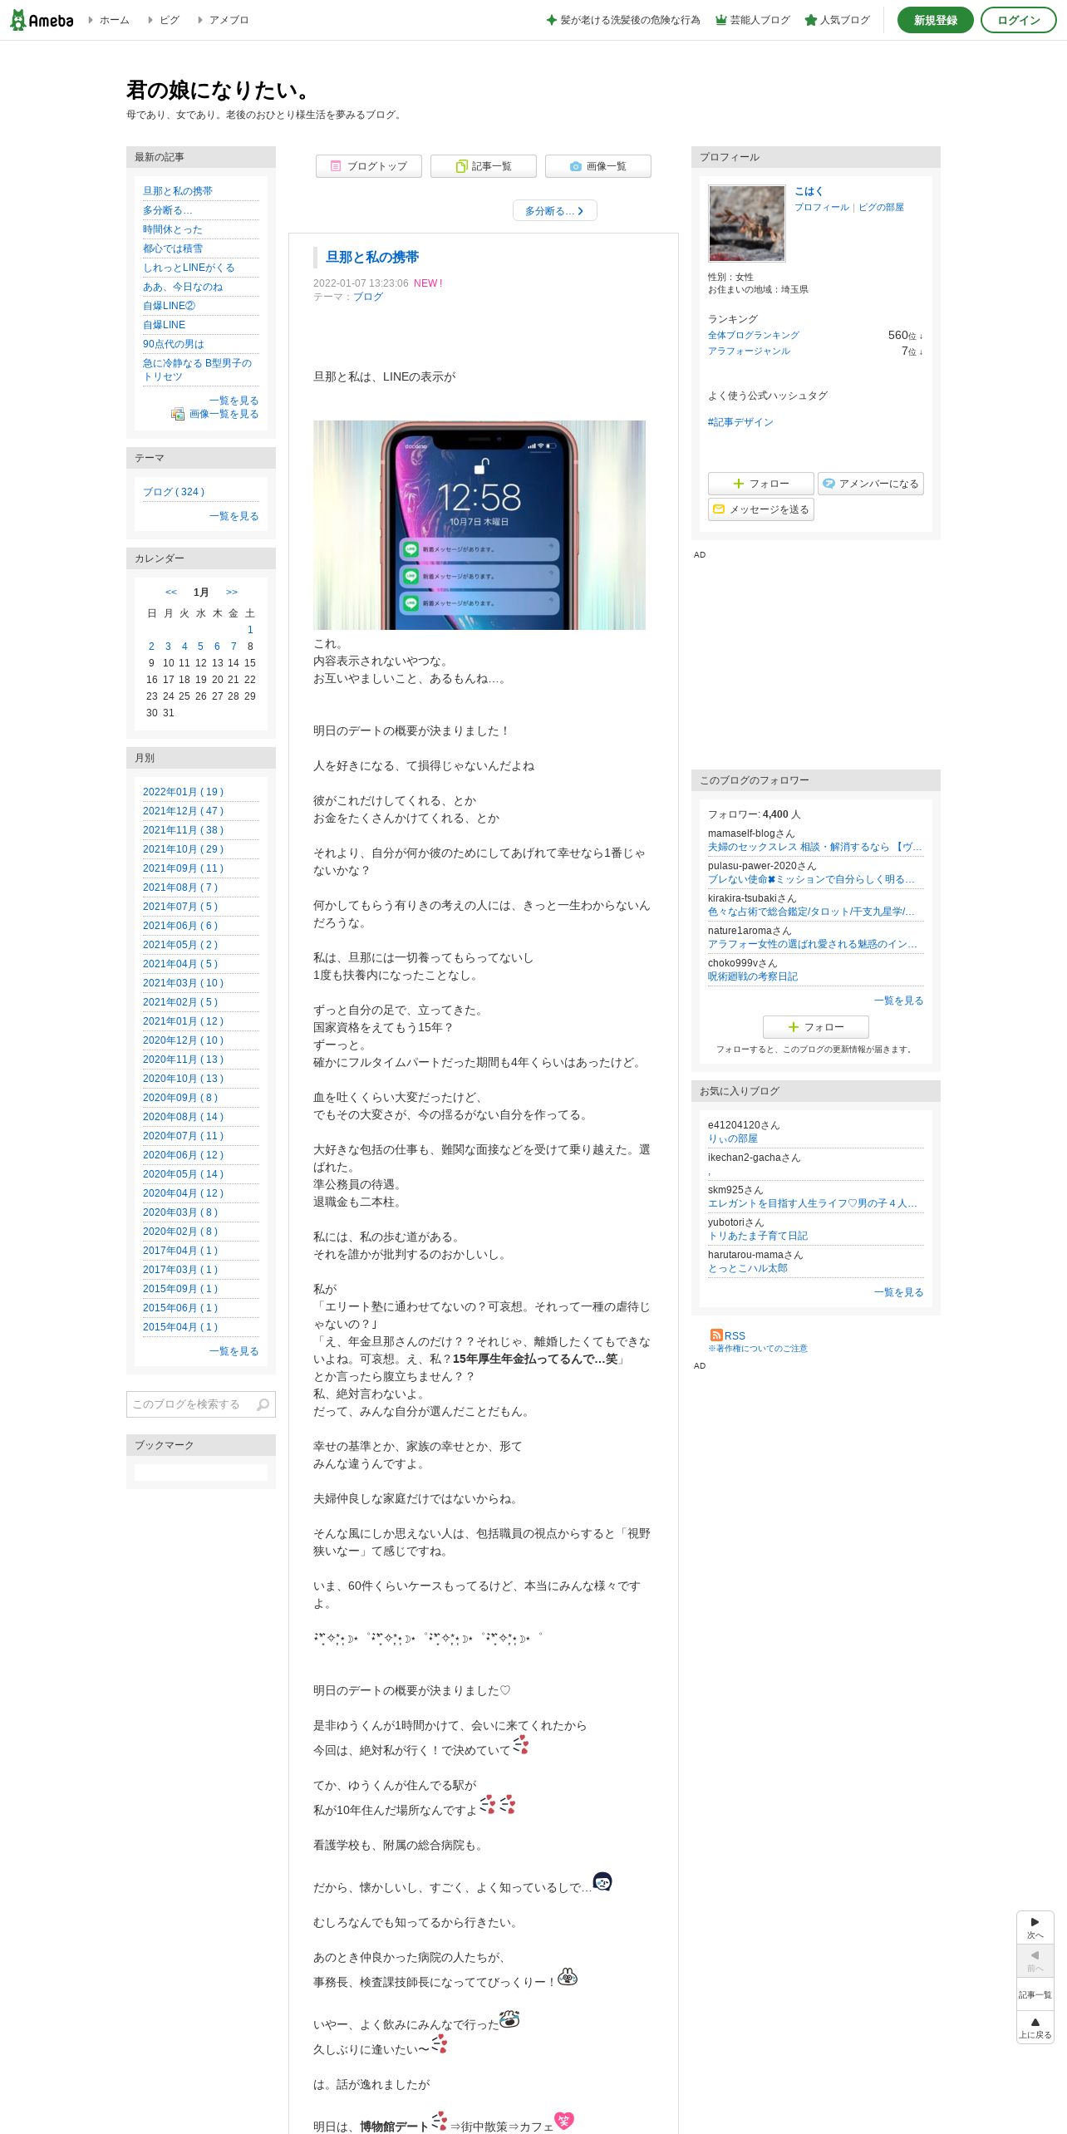Open the 画像一覧 tab

598,166
